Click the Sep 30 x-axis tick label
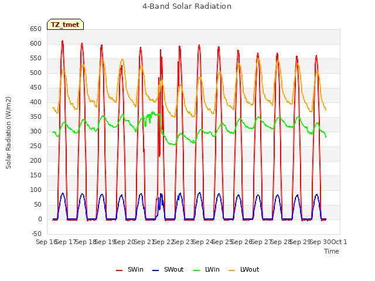The image size is (375, 281). coord(320,242)
